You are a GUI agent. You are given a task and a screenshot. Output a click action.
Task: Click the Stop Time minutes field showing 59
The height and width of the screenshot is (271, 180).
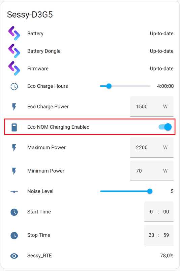click(166, 235)
